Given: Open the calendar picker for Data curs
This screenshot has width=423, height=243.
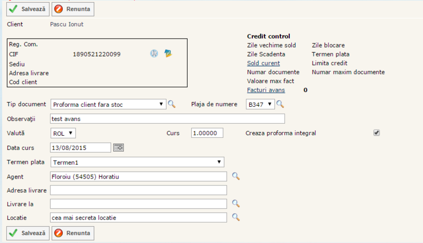Looking at the screenshot, I should 118,147.
